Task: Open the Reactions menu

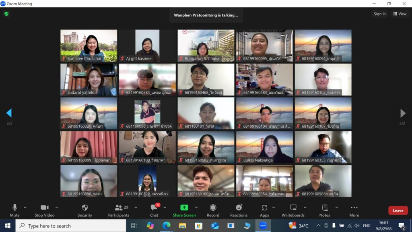Action: point(239,210)
